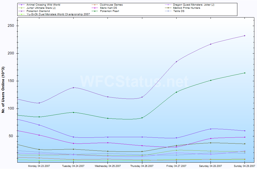Click the green Pokemon Pearl point on Wednesday
Image resolution: width=257 pixels, height=169 pixels.
click(108, 118)
